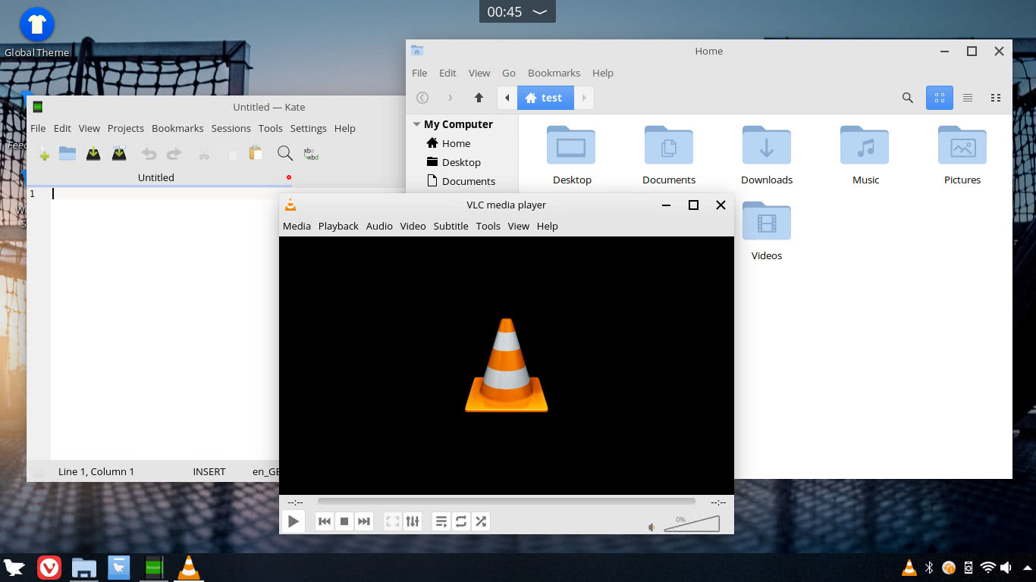
Task: Open Kate Settings menu
Action: (x=308, y=128)
